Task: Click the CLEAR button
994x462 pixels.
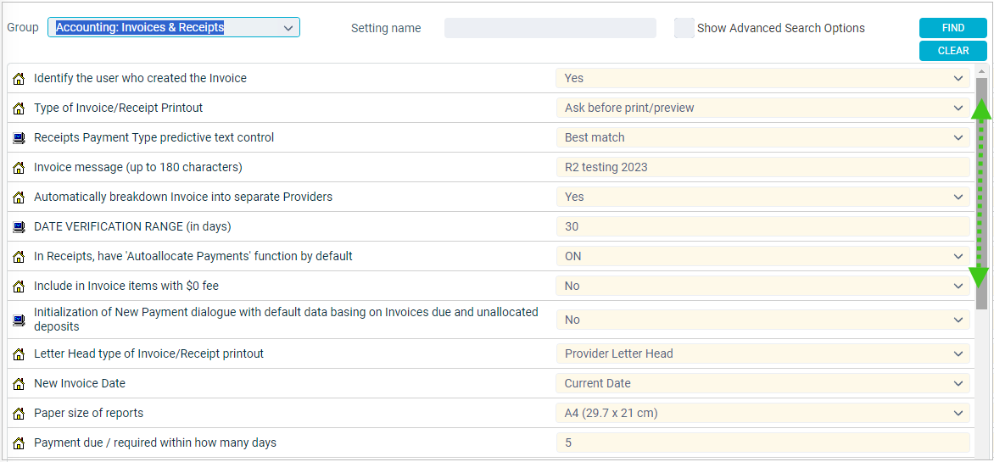Action: (x=952, y=51)
